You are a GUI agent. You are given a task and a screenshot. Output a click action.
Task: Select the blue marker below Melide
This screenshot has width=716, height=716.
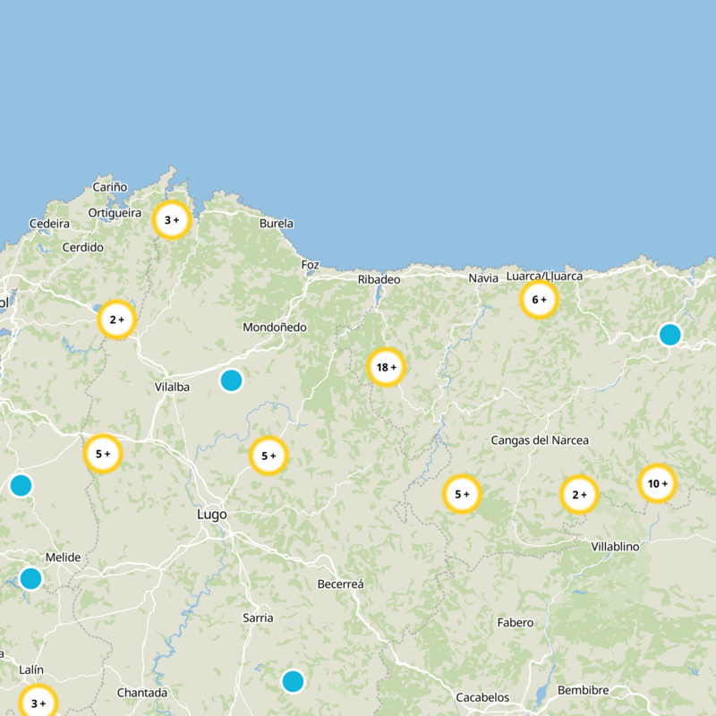[31, 578]
